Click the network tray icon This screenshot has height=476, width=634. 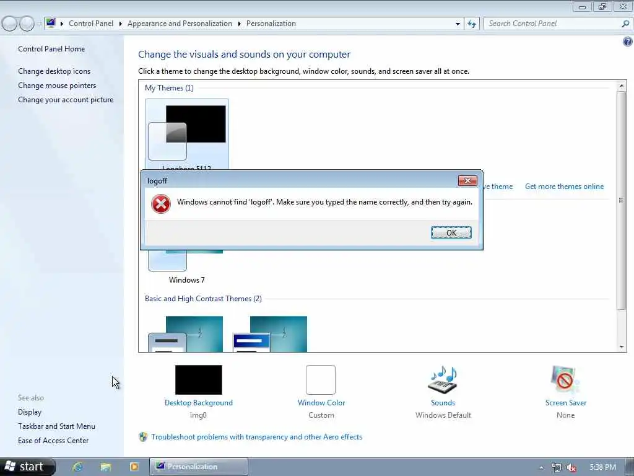[x=557, y=467]
